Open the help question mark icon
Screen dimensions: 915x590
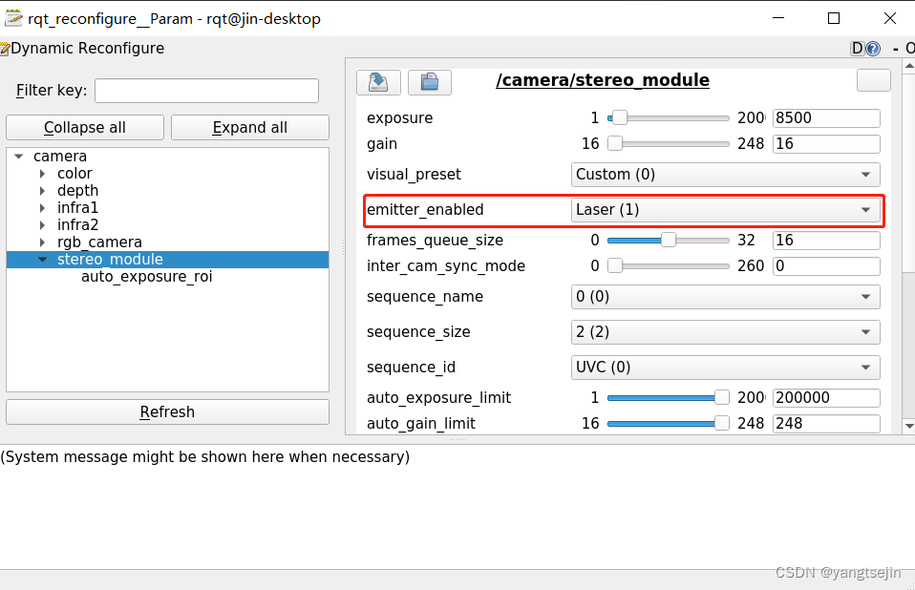[x=873, y=49]
